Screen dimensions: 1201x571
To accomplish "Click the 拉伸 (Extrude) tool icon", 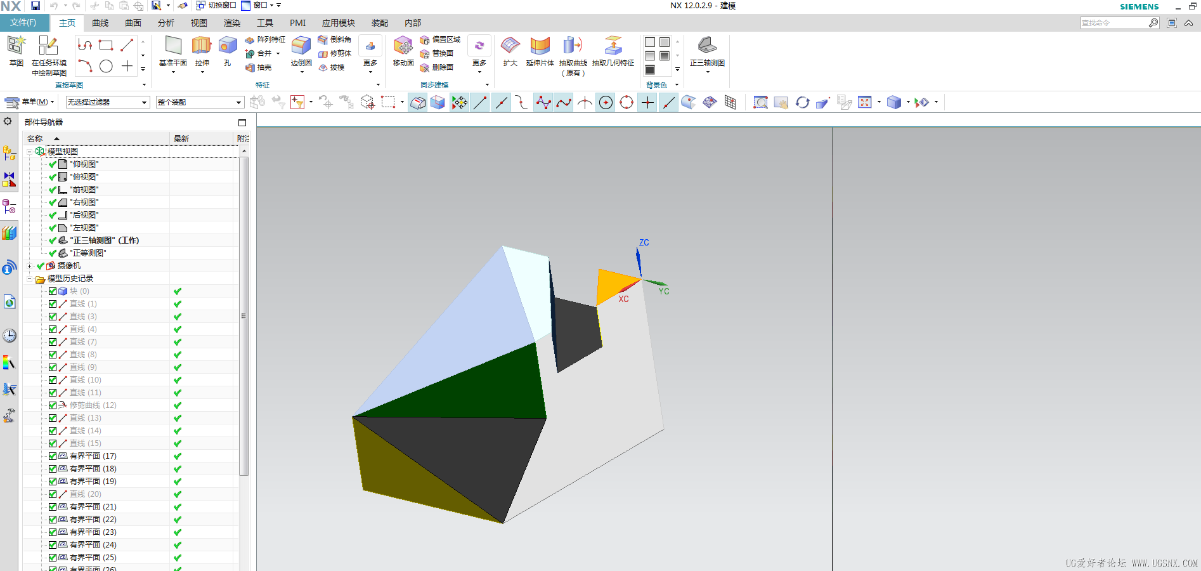I will pyautogui.click(x=202, y=46).
